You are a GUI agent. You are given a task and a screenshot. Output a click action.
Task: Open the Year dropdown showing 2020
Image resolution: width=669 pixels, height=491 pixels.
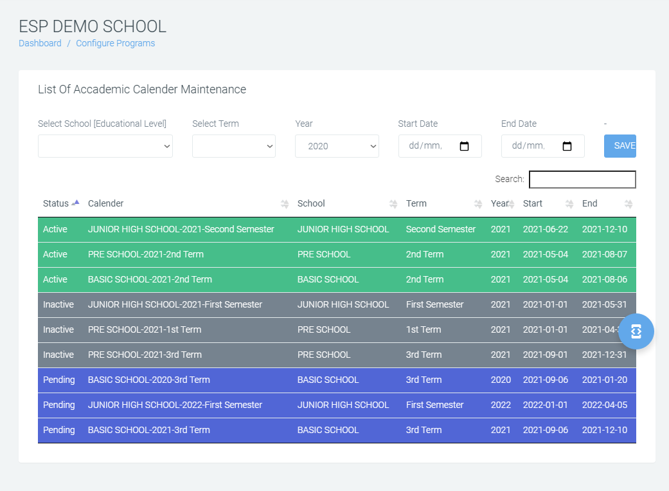pos(337,146)
